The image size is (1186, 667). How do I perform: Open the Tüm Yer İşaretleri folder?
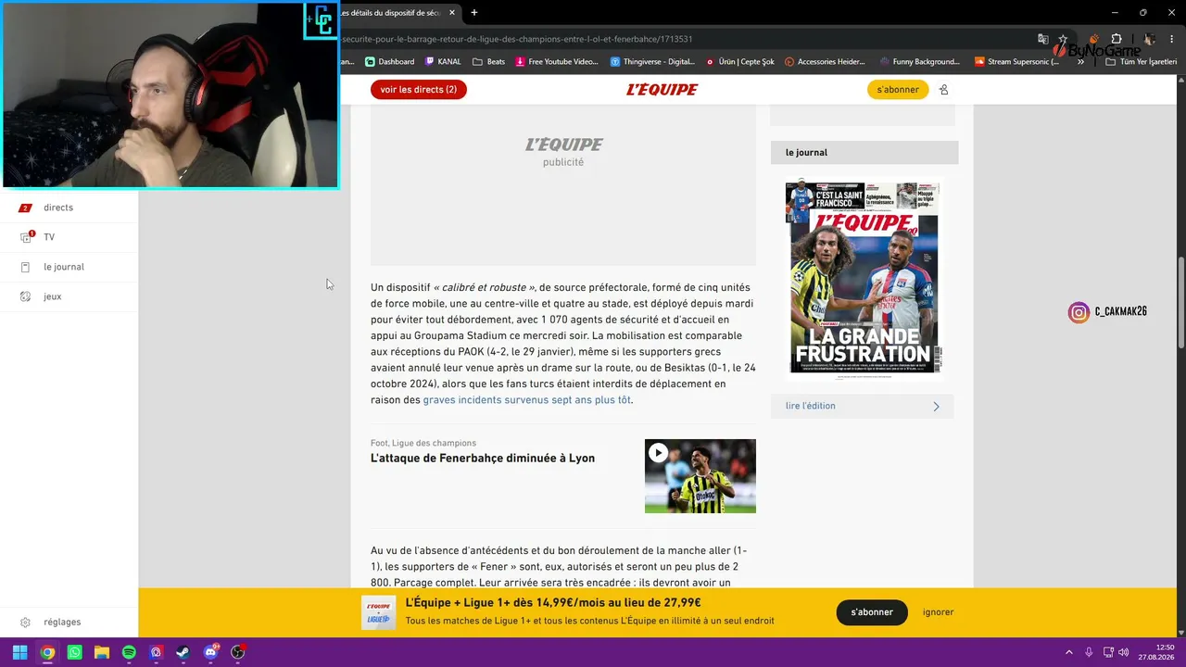coord(1141,62)
